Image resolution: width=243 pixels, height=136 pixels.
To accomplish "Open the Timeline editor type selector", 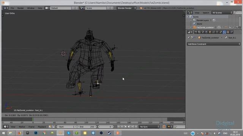I will coord(6,127).
